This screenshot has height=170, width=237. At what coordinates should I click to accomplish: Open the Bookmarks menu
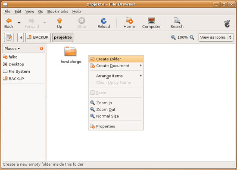click(58, 12)
